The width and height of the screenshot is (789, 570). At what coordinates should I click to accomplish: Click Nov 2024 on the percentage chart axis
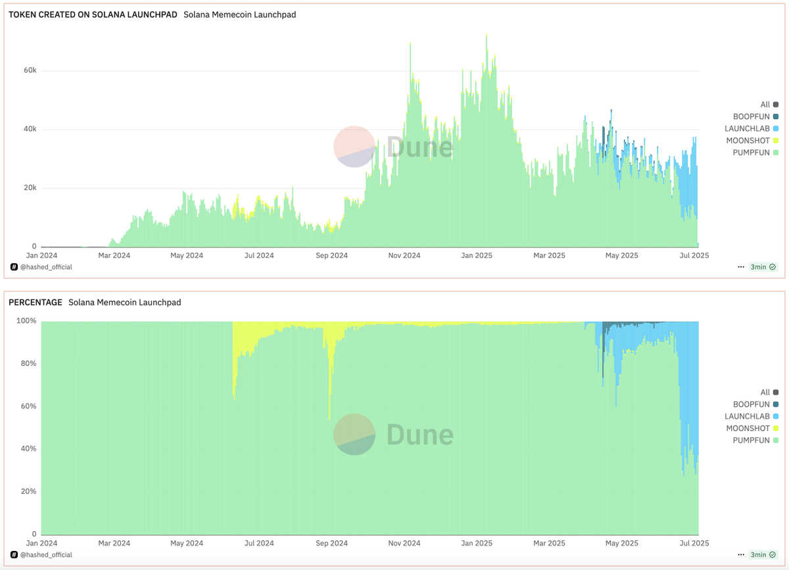[404, 543]
